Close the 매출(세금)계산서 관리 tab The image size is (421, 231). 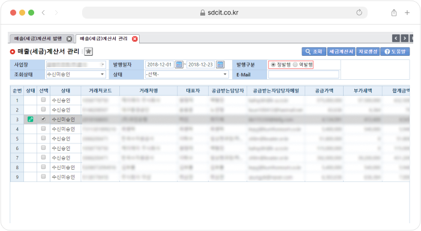[x=135, y=39]
